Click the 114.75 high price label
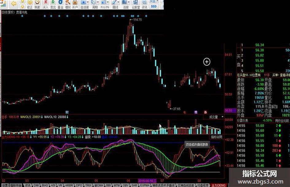The height and width of the screenshot is (187, 290). coord(137,20)
